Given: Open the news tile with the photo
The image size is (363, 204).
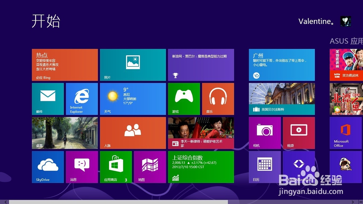Looking at the screenshot, I should point(201,133).
